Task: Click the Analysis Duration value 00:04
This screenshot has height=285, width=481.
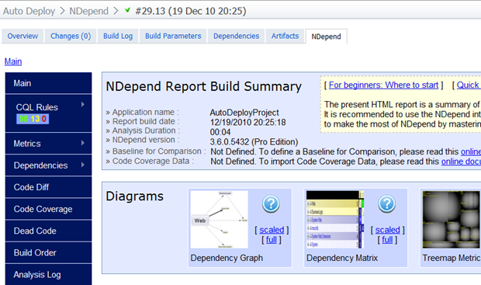Action: [x=220, y=132]
